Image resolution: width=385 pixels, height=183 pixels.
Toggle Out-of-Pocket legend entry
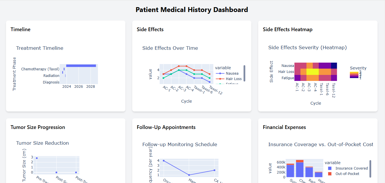point(347,174)
